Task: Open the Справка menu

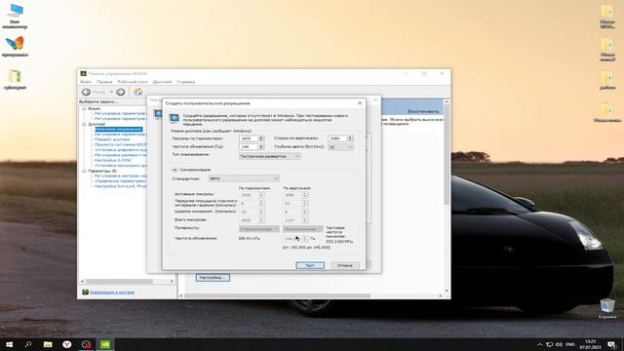Action: 186,82
